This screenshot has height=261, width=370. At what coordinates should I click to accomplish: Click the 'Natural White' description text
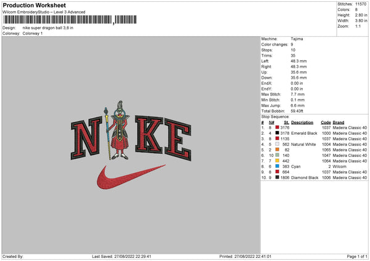[303, 145]
